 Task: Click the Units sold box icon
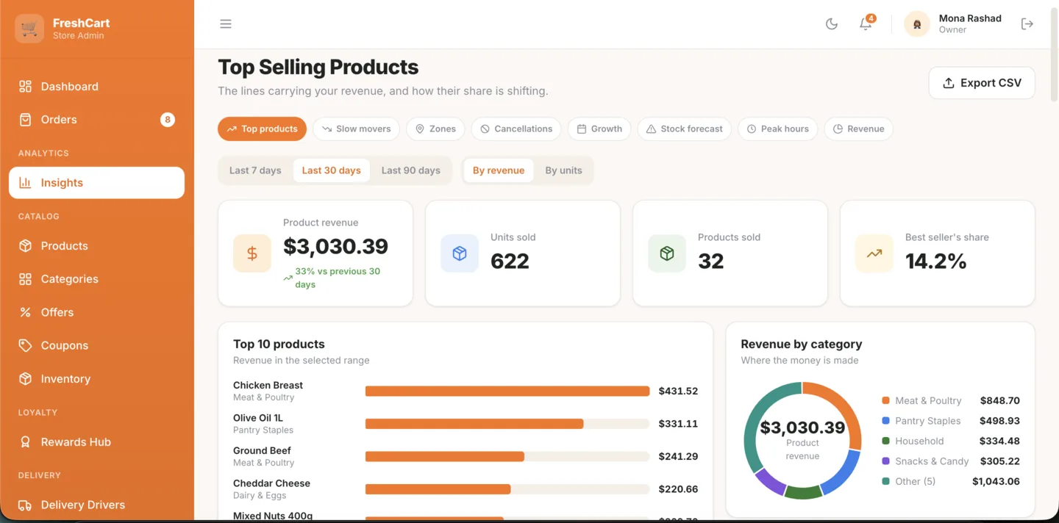pyautogui.click(x=460, y=253)
